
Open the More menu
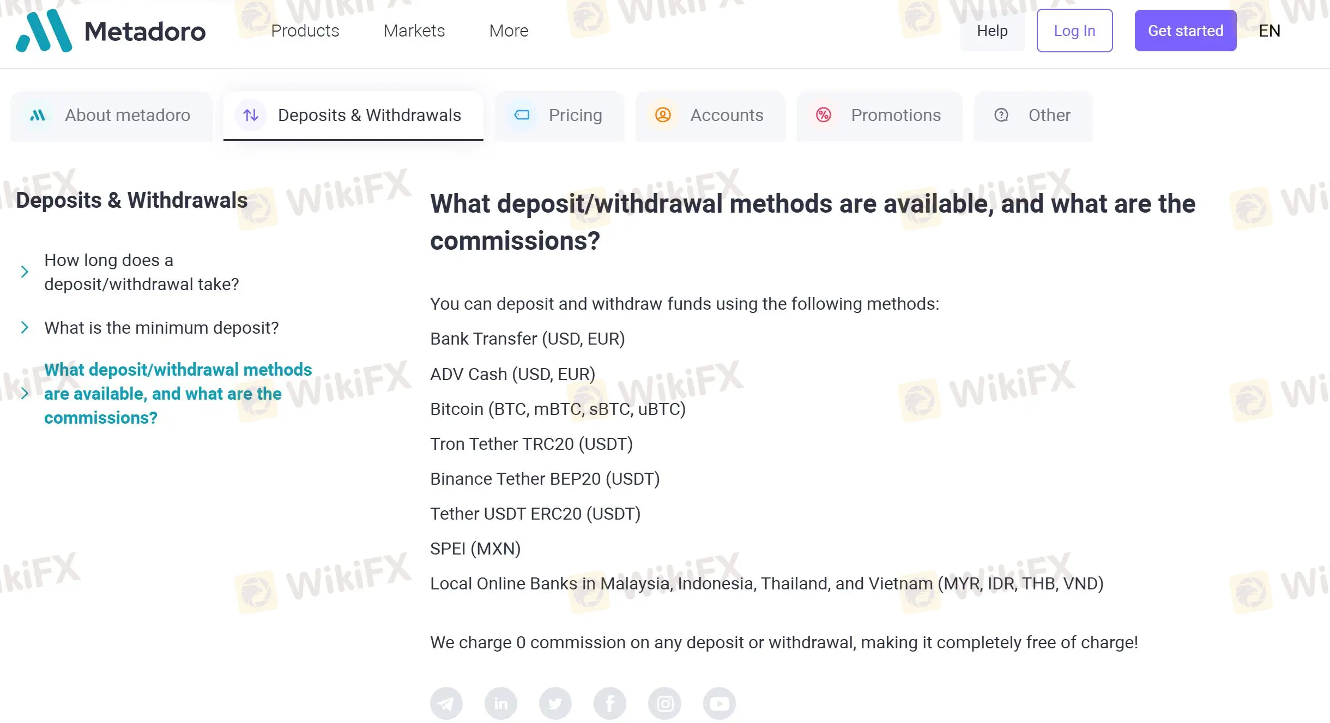click(x=509, y=31)
